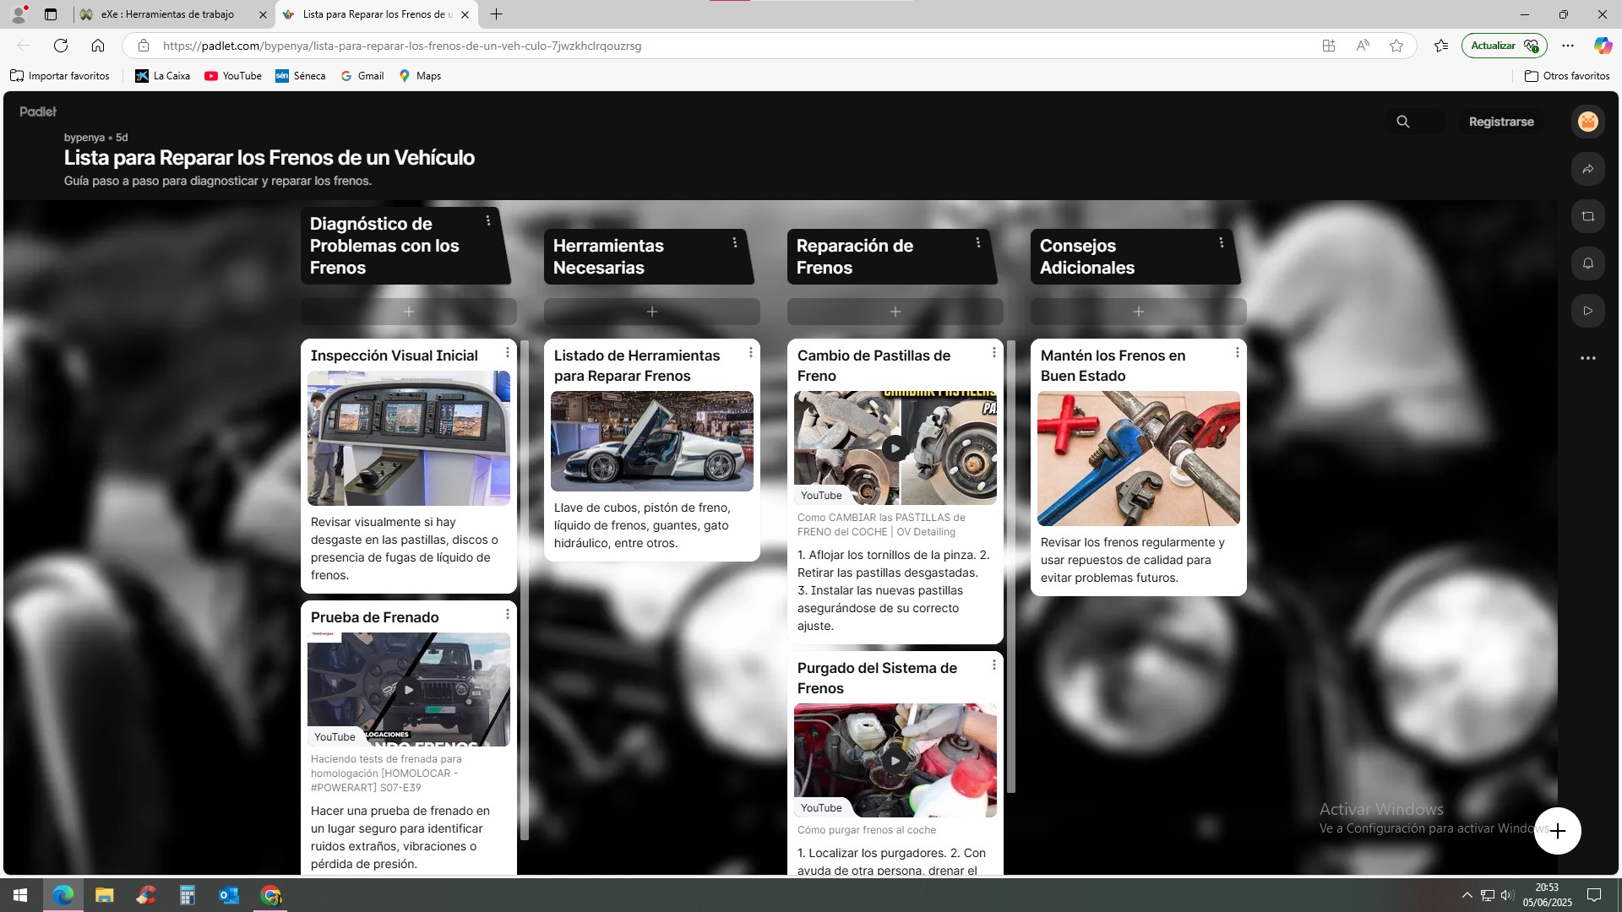Open the cockpit image in Inspección Visual Inicial
The width and height of the screenshot is (1622, 912).
click(409, 438)
